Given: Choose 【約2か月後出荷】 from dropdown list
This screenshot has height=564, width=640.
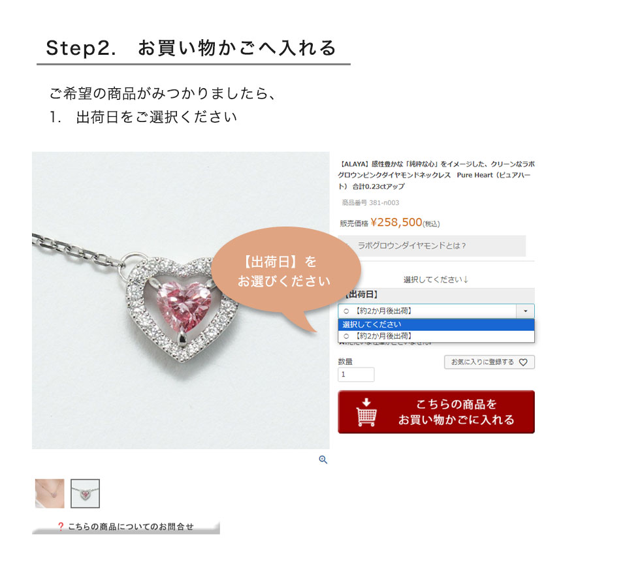Looking at the screenshot, I should [x=436, y=336].
